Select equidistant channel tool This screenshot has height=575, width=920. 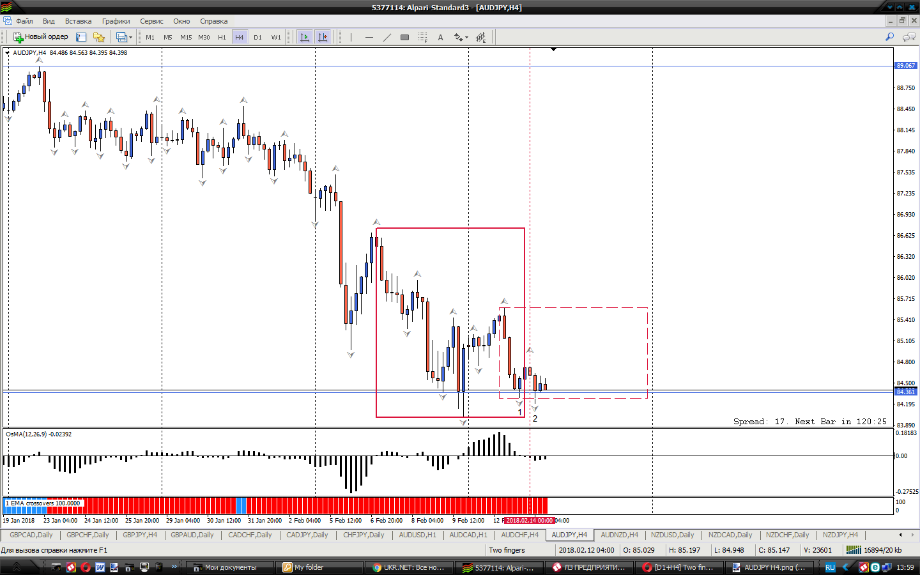481,37
